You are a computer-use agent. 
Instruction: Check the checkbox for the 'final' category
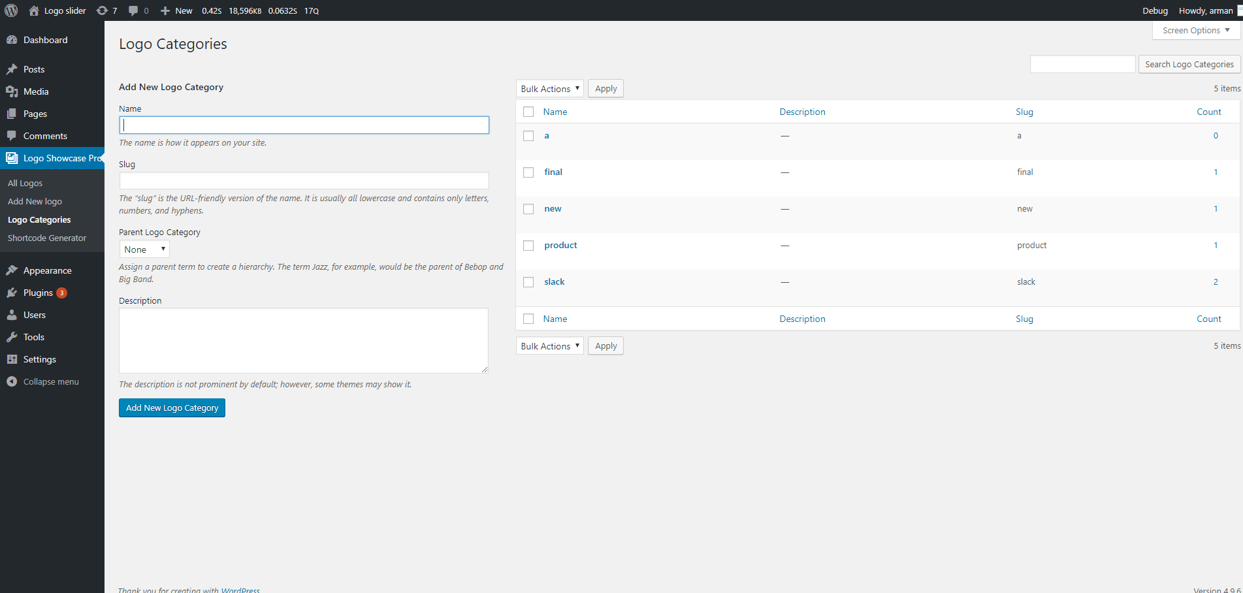(528, 172)
